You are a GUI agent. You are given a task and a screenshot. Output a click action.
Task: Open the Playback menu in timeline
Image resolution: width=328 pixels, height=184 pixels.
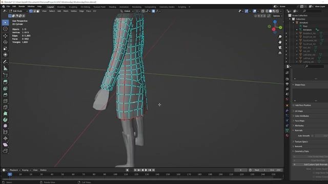pos(14,170)
